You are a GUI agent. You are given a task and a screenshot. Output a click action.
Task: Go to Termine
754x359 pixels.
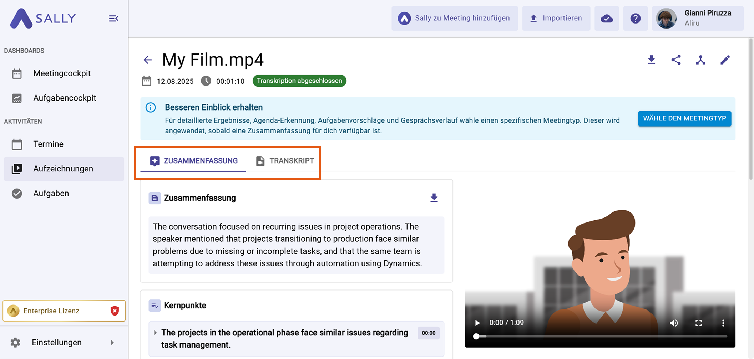tap(64, 144)
